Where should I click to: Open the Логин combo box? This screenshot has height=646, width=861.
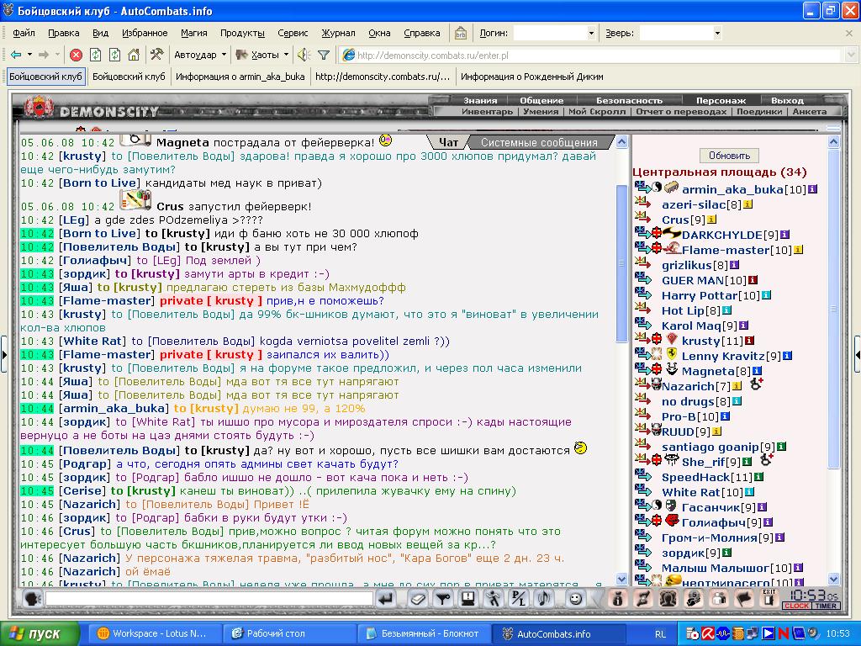[555, 33]
